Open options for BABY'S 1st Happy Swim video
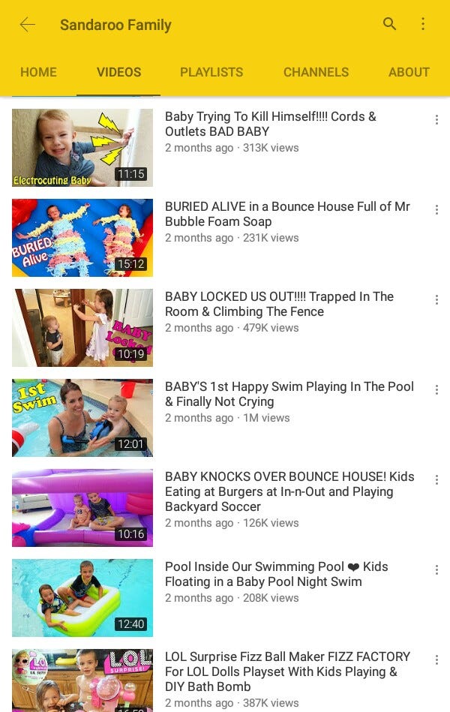This screenshot has width=450, height=712. pyautogui.click(x=436, y=389)
